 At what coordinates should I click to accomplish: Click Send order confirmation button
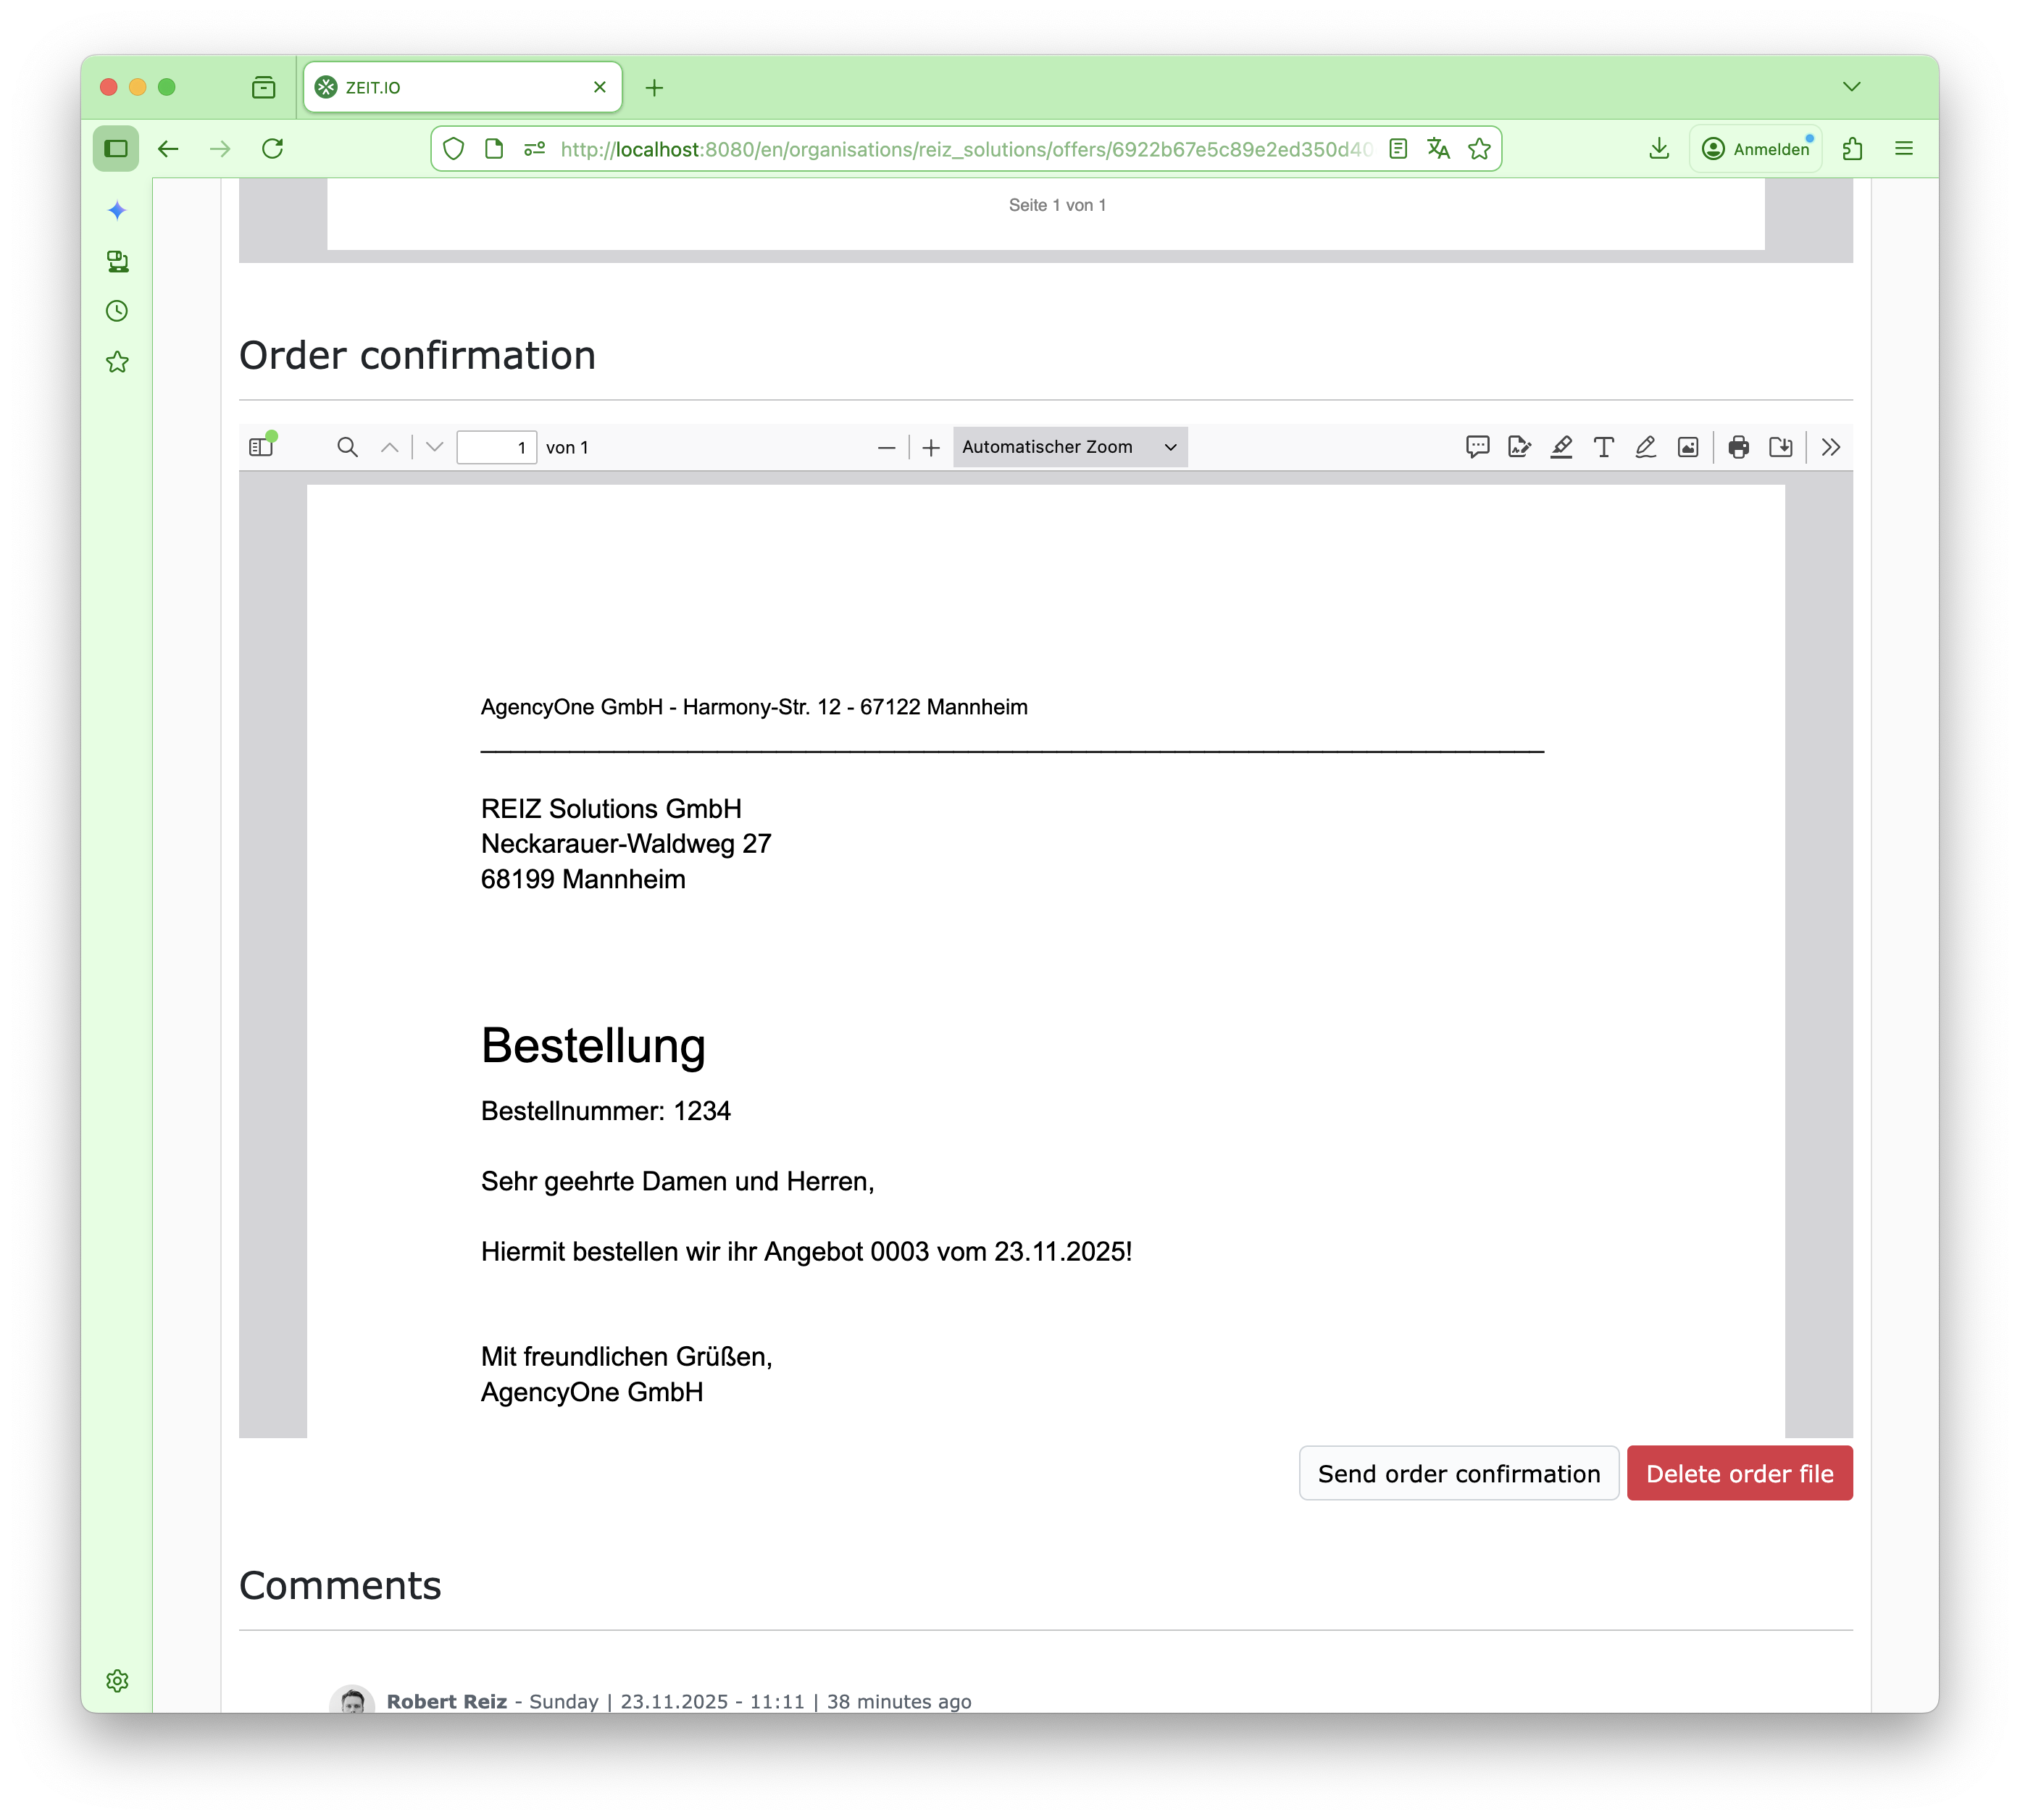[x=1458, y=1473]
